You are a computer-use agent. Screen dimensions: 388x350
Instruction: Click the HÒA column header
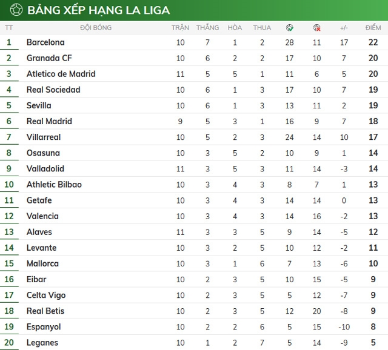(x=235, y=28)
